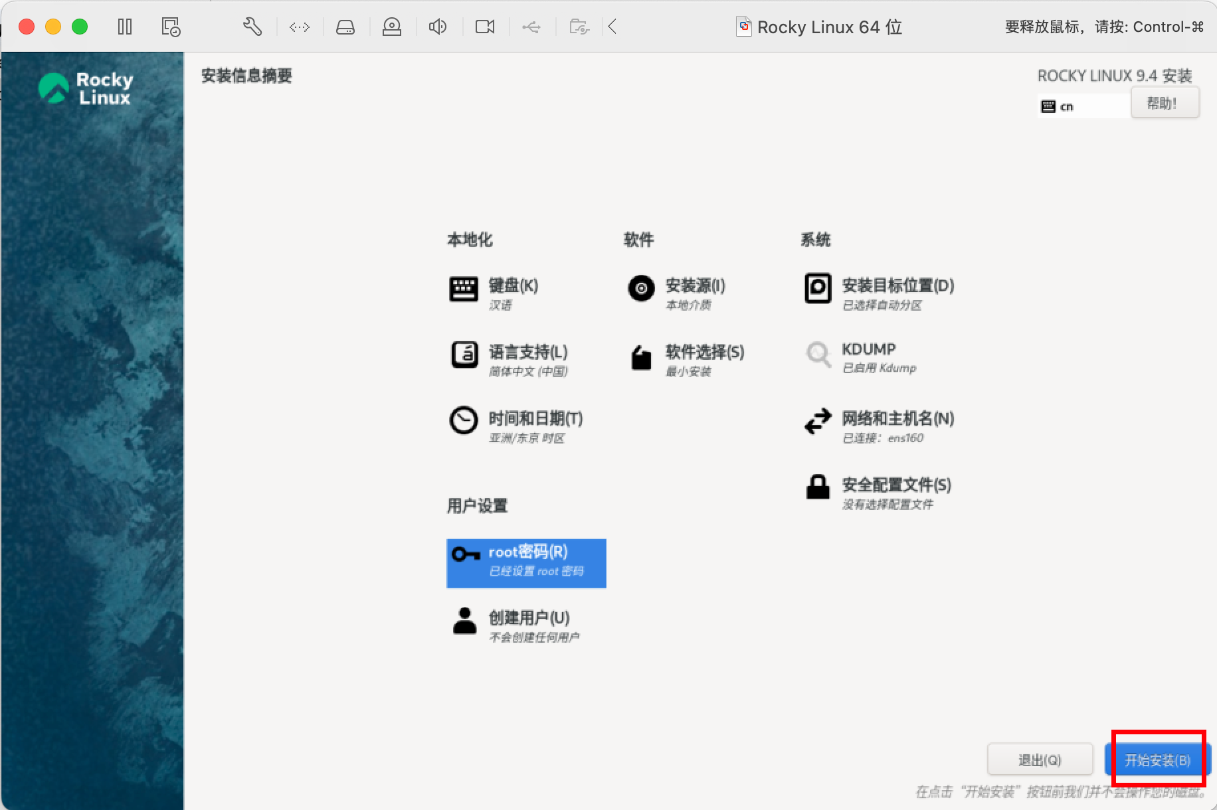Click the 亚洲/东京 时区 status text

527,438
